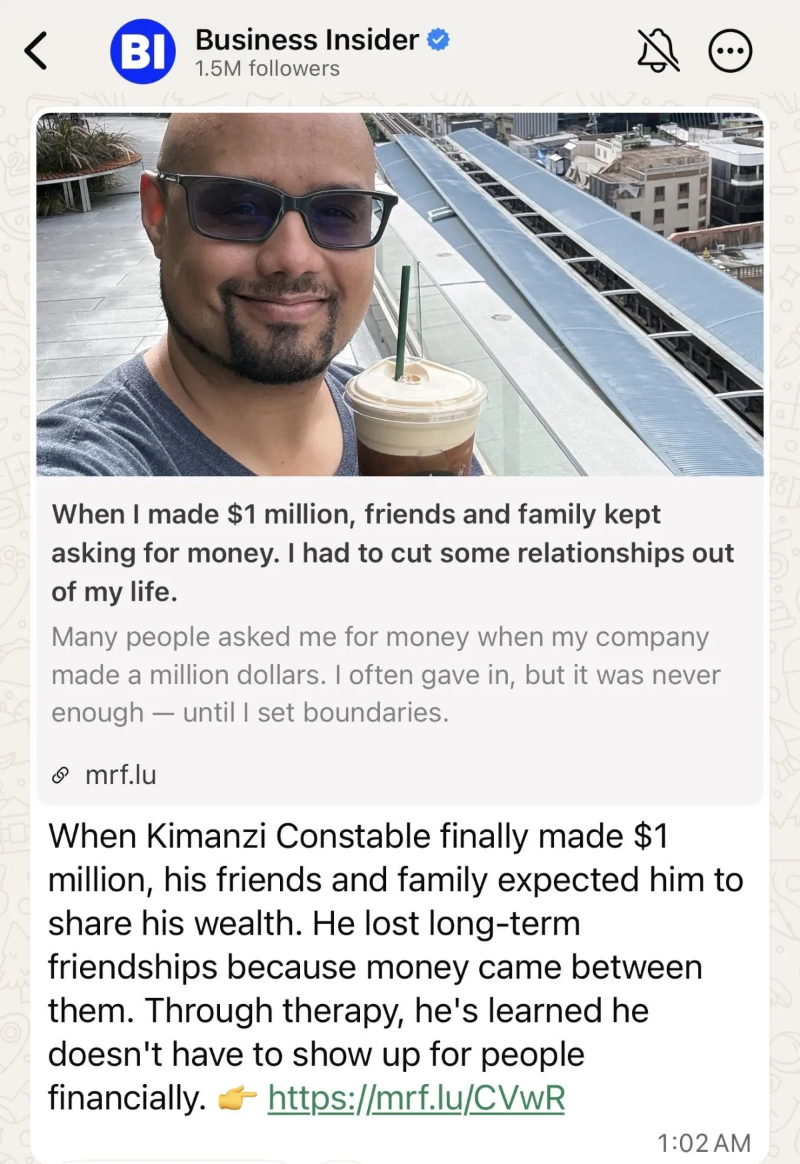
Task: Open the BI channel avatar
Action: (143, 51)
